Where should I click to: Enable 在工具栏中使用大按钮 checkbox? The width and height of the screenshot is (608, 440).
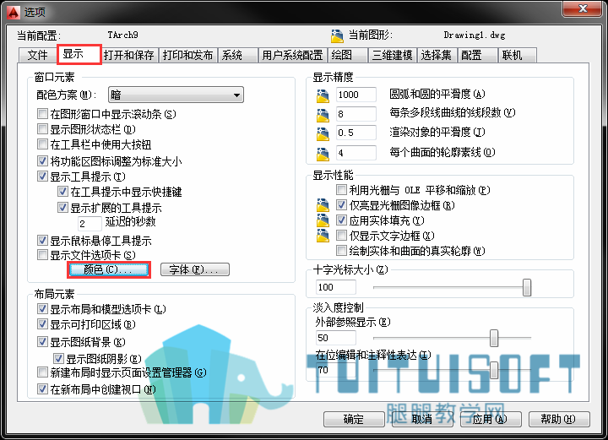point(42,144)
